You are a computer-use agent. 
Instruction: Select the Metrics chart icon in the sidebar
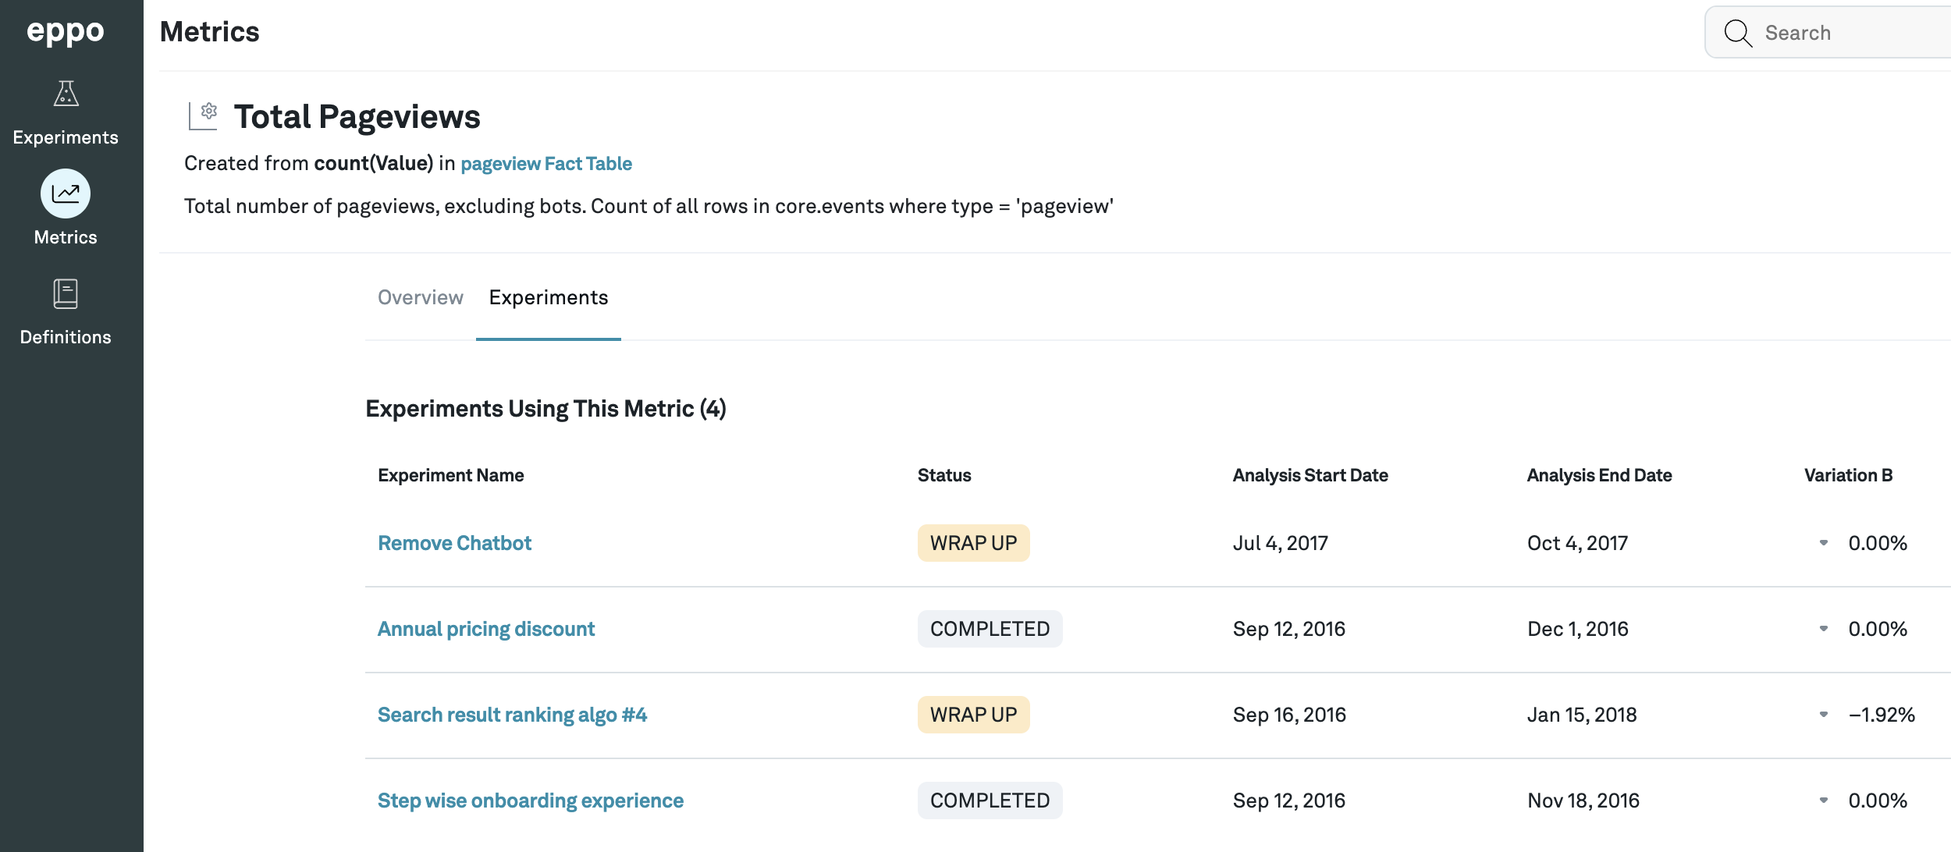click(66, 193)
